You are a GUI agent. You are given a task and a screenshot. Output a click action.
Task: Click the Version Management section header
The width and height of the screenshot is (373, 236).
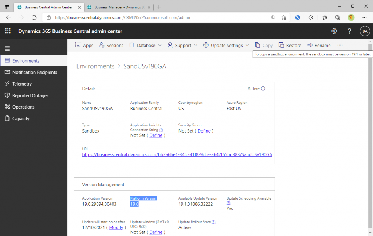tap(103, 185)
